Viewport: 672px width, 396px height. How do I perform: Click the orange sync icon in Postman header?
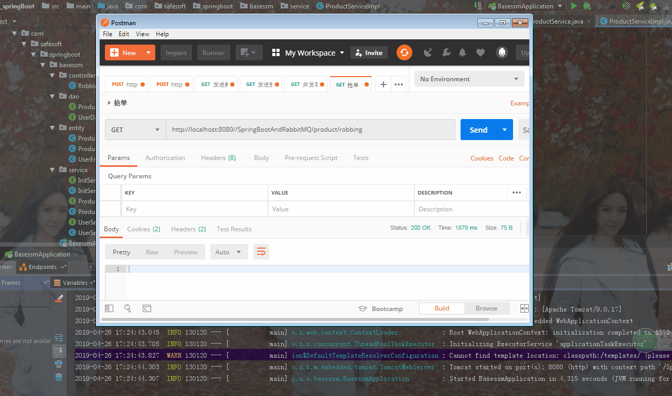point(404,52)
